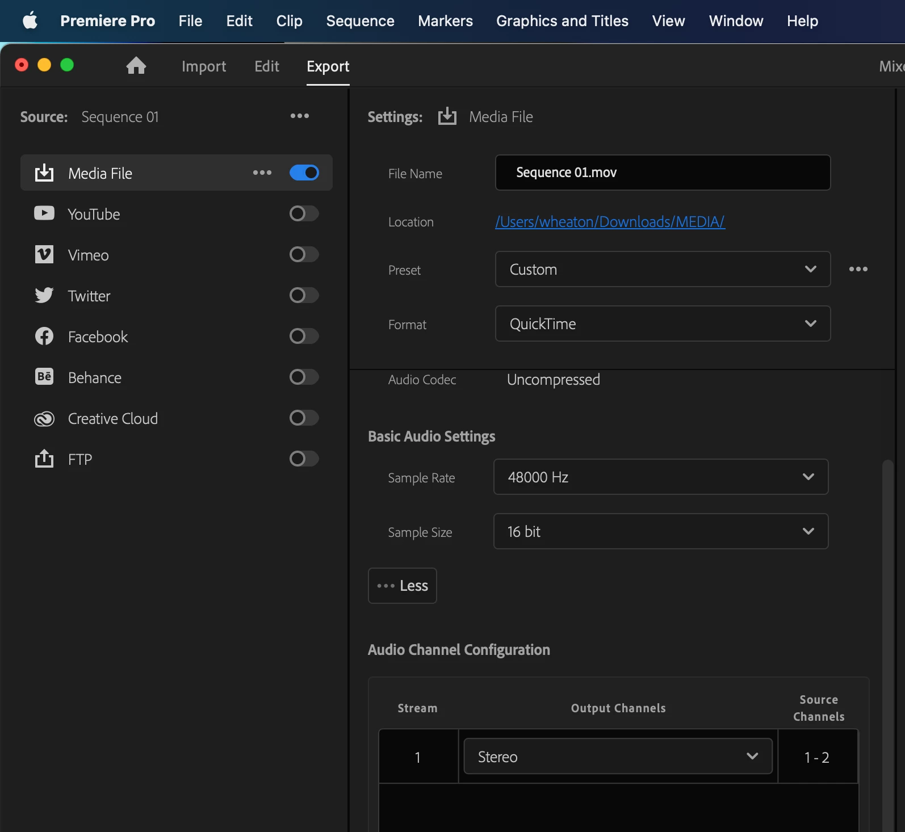Enable the YouTube publish toggle
The height and width of the screenshot is (832, 905).
[304, 213]
